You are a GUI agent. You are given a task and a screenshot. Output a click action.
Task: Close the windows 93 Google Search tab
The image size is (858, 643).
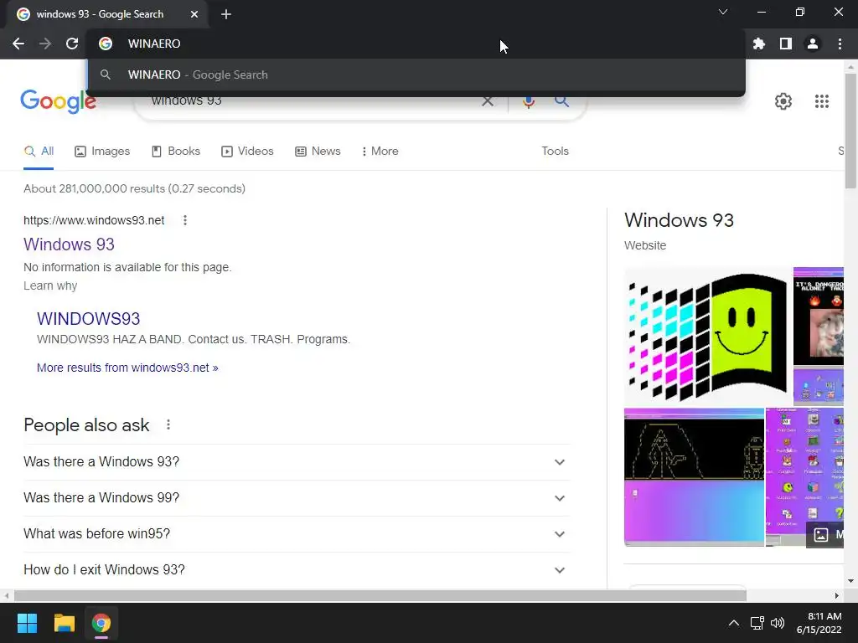click(194, 14)
